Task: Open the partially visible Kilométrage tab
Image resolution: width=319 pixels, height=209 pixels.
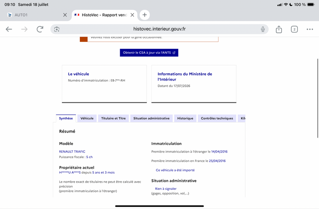Action: click(x=242, y=118)
